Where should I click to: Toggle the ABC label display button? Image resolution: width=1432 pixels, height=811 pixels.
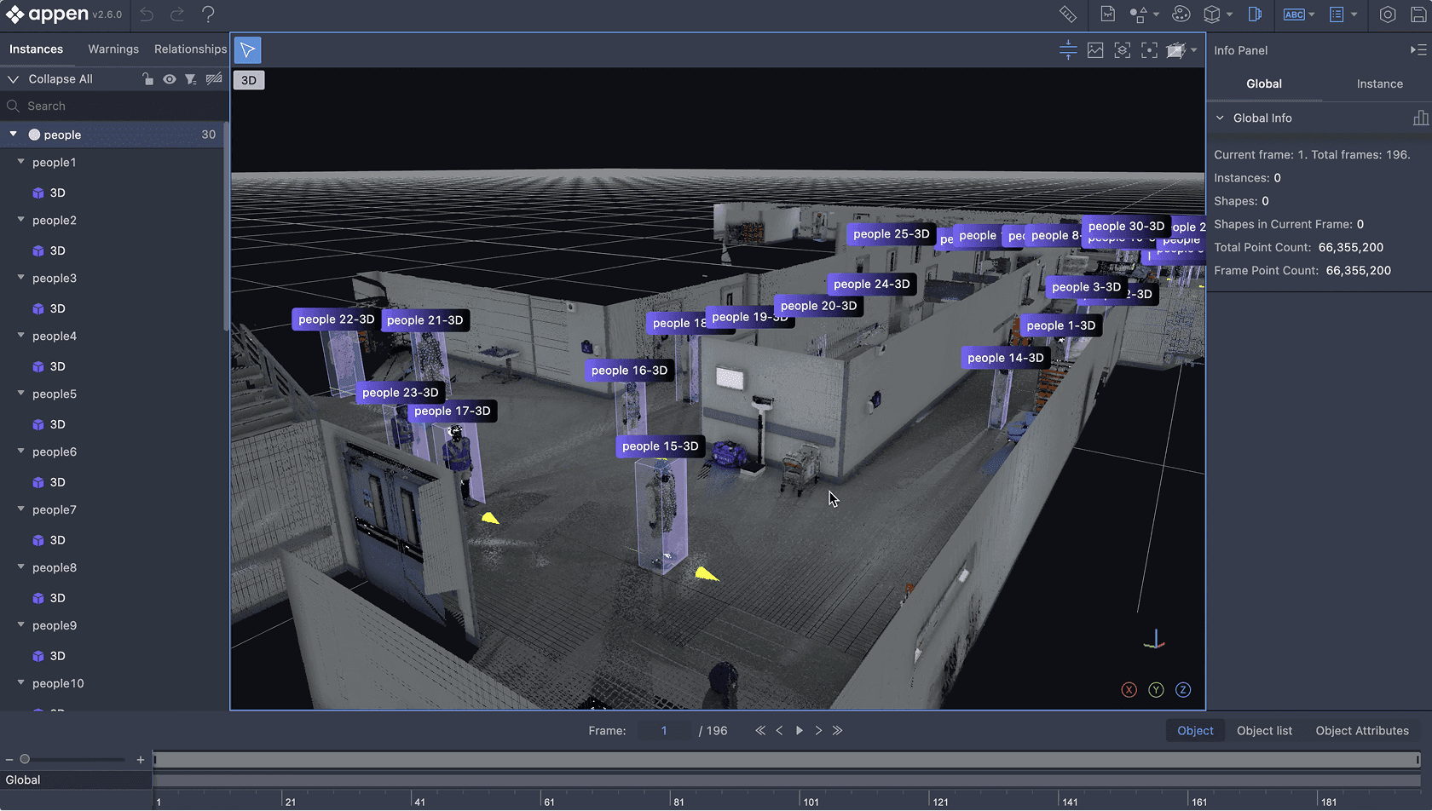click(x=1293, y=14)
